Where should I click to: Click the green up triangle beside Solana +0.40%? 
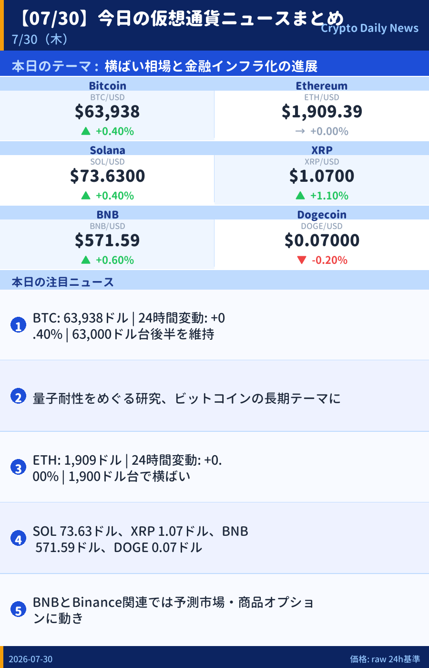[86, 196]
